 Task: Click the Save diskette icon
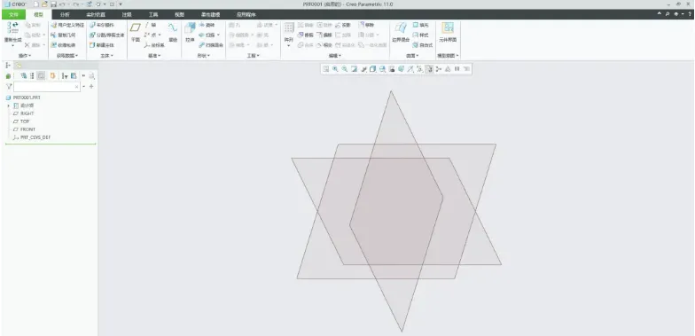[x=53, y=4]
